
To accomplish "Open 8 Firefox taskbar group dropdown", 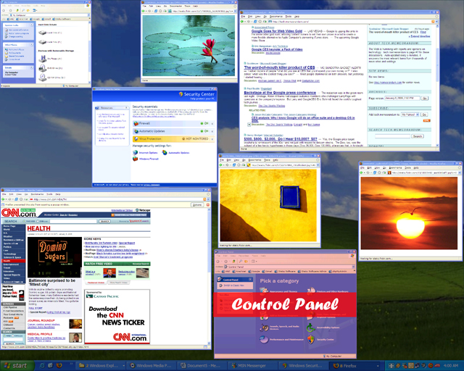I will (x=378, y=366).
